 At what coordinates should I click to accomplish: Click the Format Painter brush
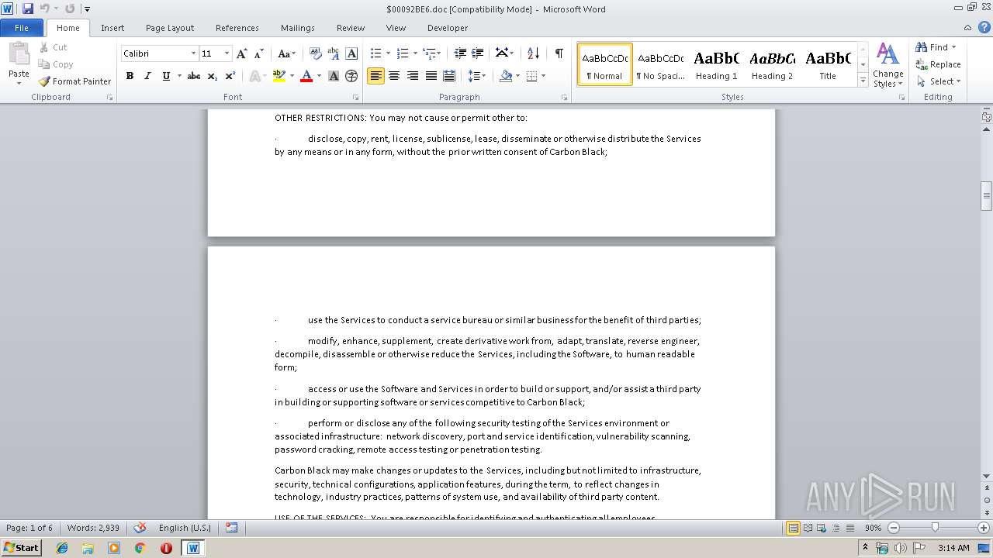74,81
